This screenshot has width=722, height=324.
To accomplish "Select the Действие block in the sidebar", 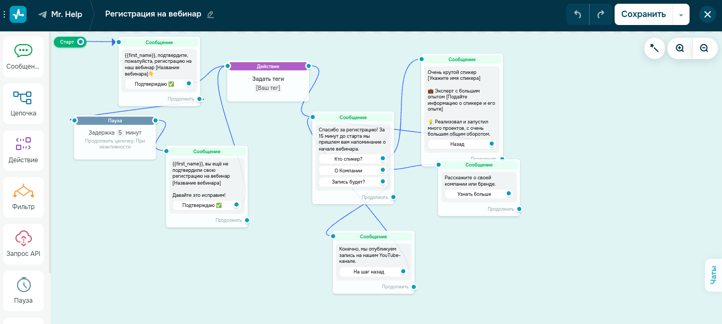I will coord(23,149).
